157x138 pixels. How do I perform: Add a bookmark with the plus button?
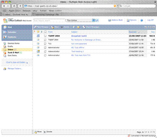coord(20,6)
